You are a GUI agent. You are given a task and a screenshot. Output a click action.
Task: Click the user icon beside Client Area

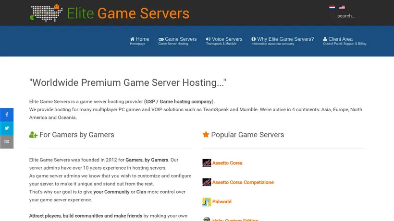(325, 39)
